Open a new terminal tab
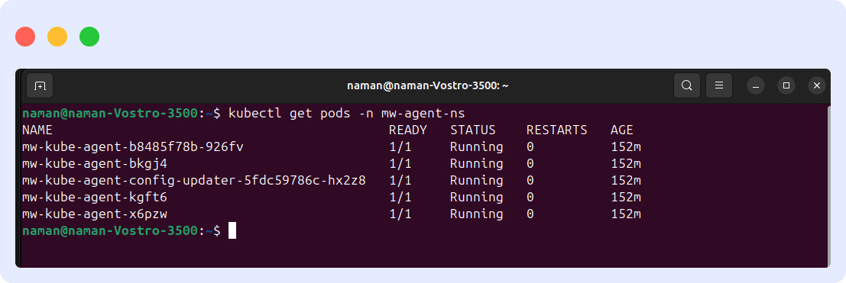The width and height of the screenshot is (846, 283). (x=40, y=85)
